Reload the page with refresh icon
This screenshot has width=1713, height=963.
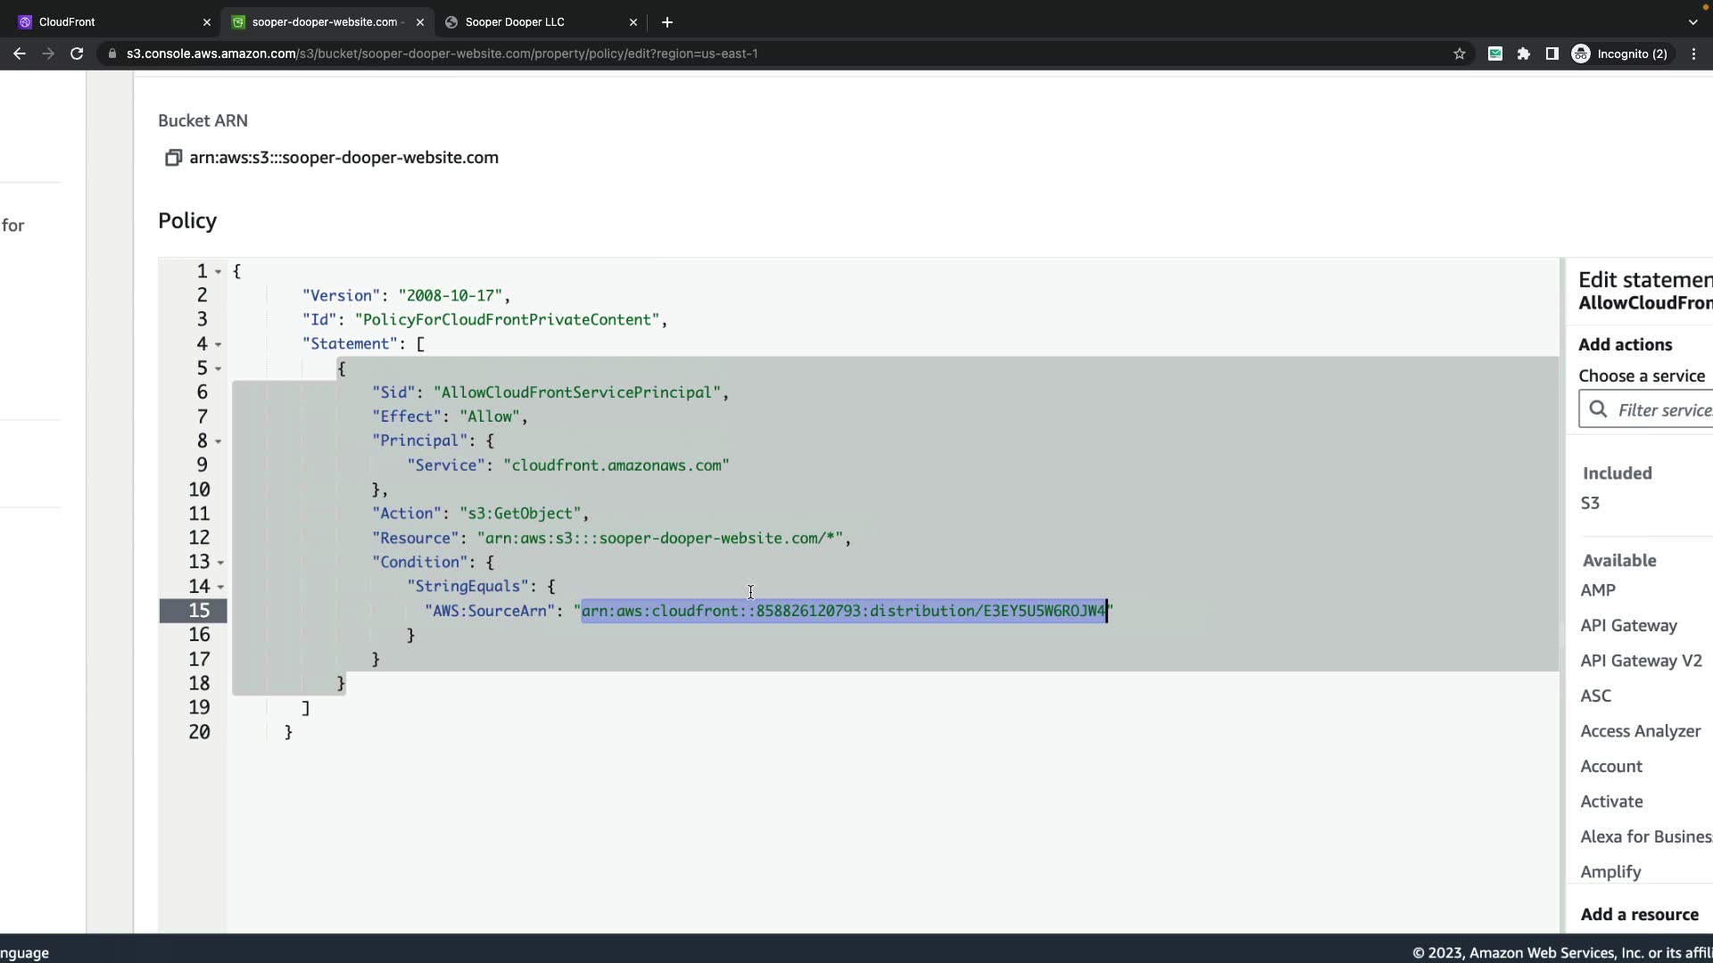click(x=77, y=53)
